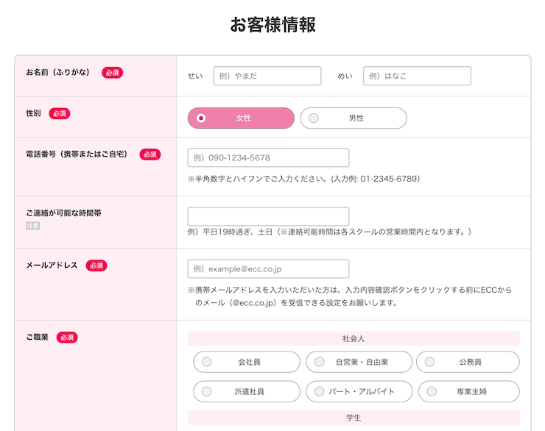545x431 pixels.
Task: Click the お客様情報 page heading
Action: pyautogui.click(x=272, y=24)
